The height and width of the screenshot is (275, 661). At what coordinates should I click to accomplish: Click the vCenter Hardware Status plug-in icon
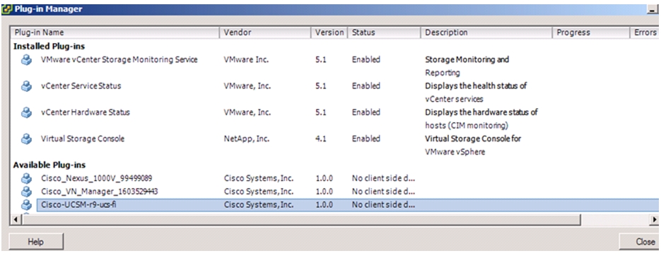[27, 113]
